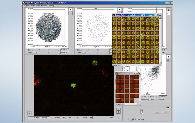Image resolution: width=195 pixels, height=123 pixels.
Task: Click the scan progress bar
Action: point(147,107)
